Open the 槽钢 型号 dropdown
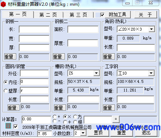Image resolution: width=161 pixels, height=138 pixels. [97, 73]
